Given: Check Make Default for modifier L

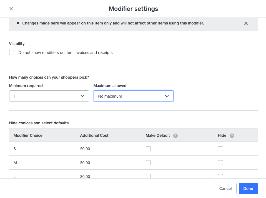Looking at the screenshot, I should point(148,176).
